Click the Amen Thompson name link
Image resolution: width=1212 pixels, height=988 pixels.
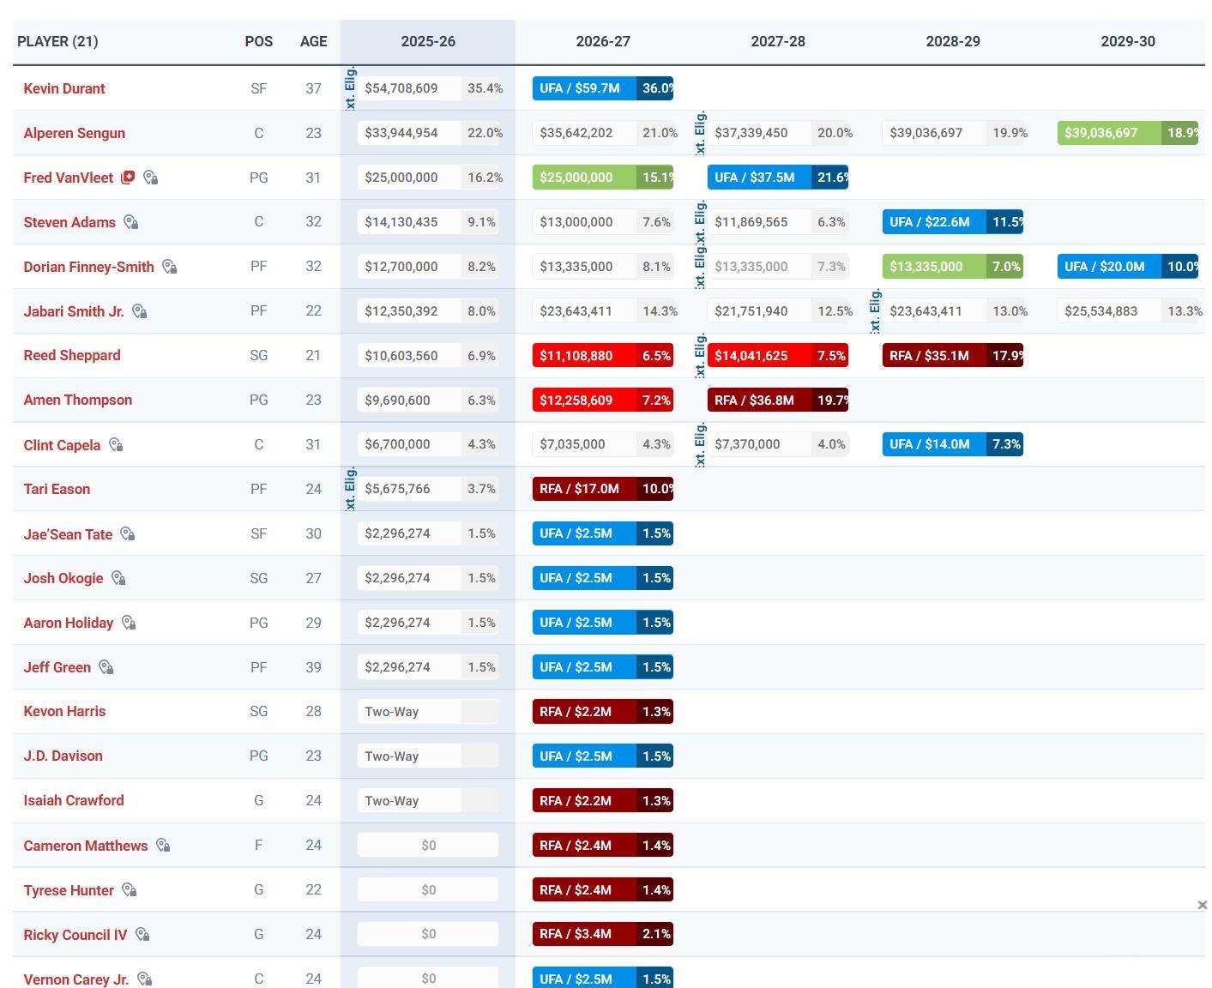78,400
